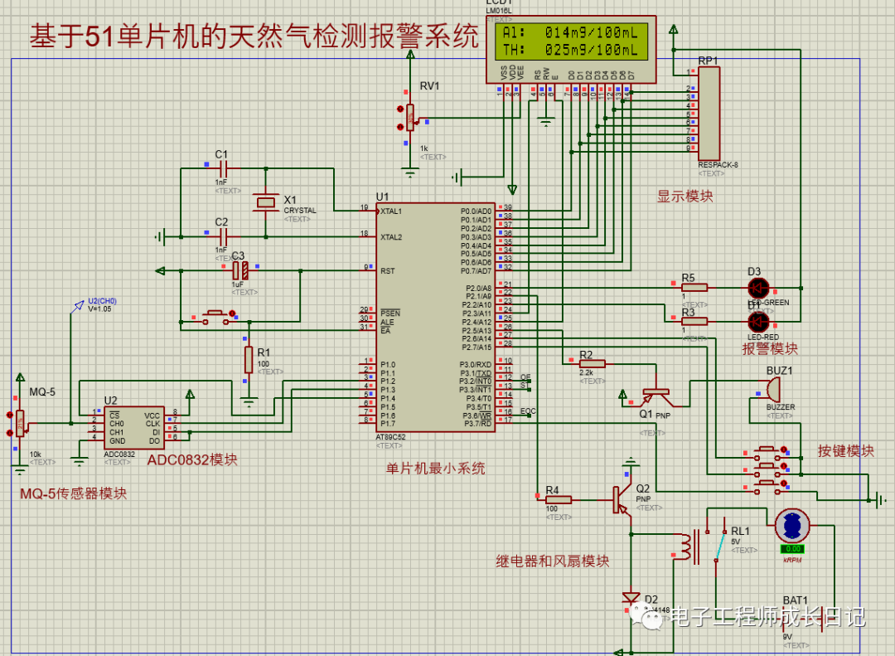Click the P0.0/AD0 pin label on U1

[476, 211]
